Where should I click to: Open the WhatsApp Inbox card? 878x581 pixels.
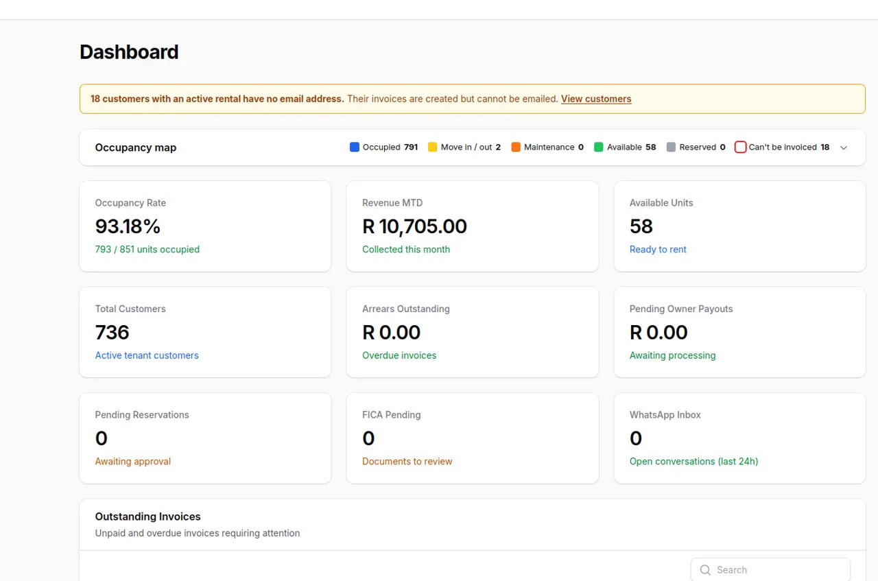pos(739,438)
